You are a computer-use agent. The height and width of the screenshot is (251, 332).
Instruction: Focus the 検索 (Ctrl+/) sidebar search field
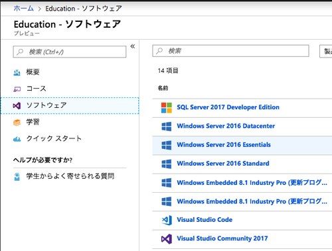click(70, 52)
